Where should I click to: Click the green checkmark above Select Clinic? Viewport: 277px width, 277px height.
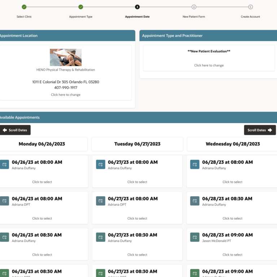tap(24, 7)
